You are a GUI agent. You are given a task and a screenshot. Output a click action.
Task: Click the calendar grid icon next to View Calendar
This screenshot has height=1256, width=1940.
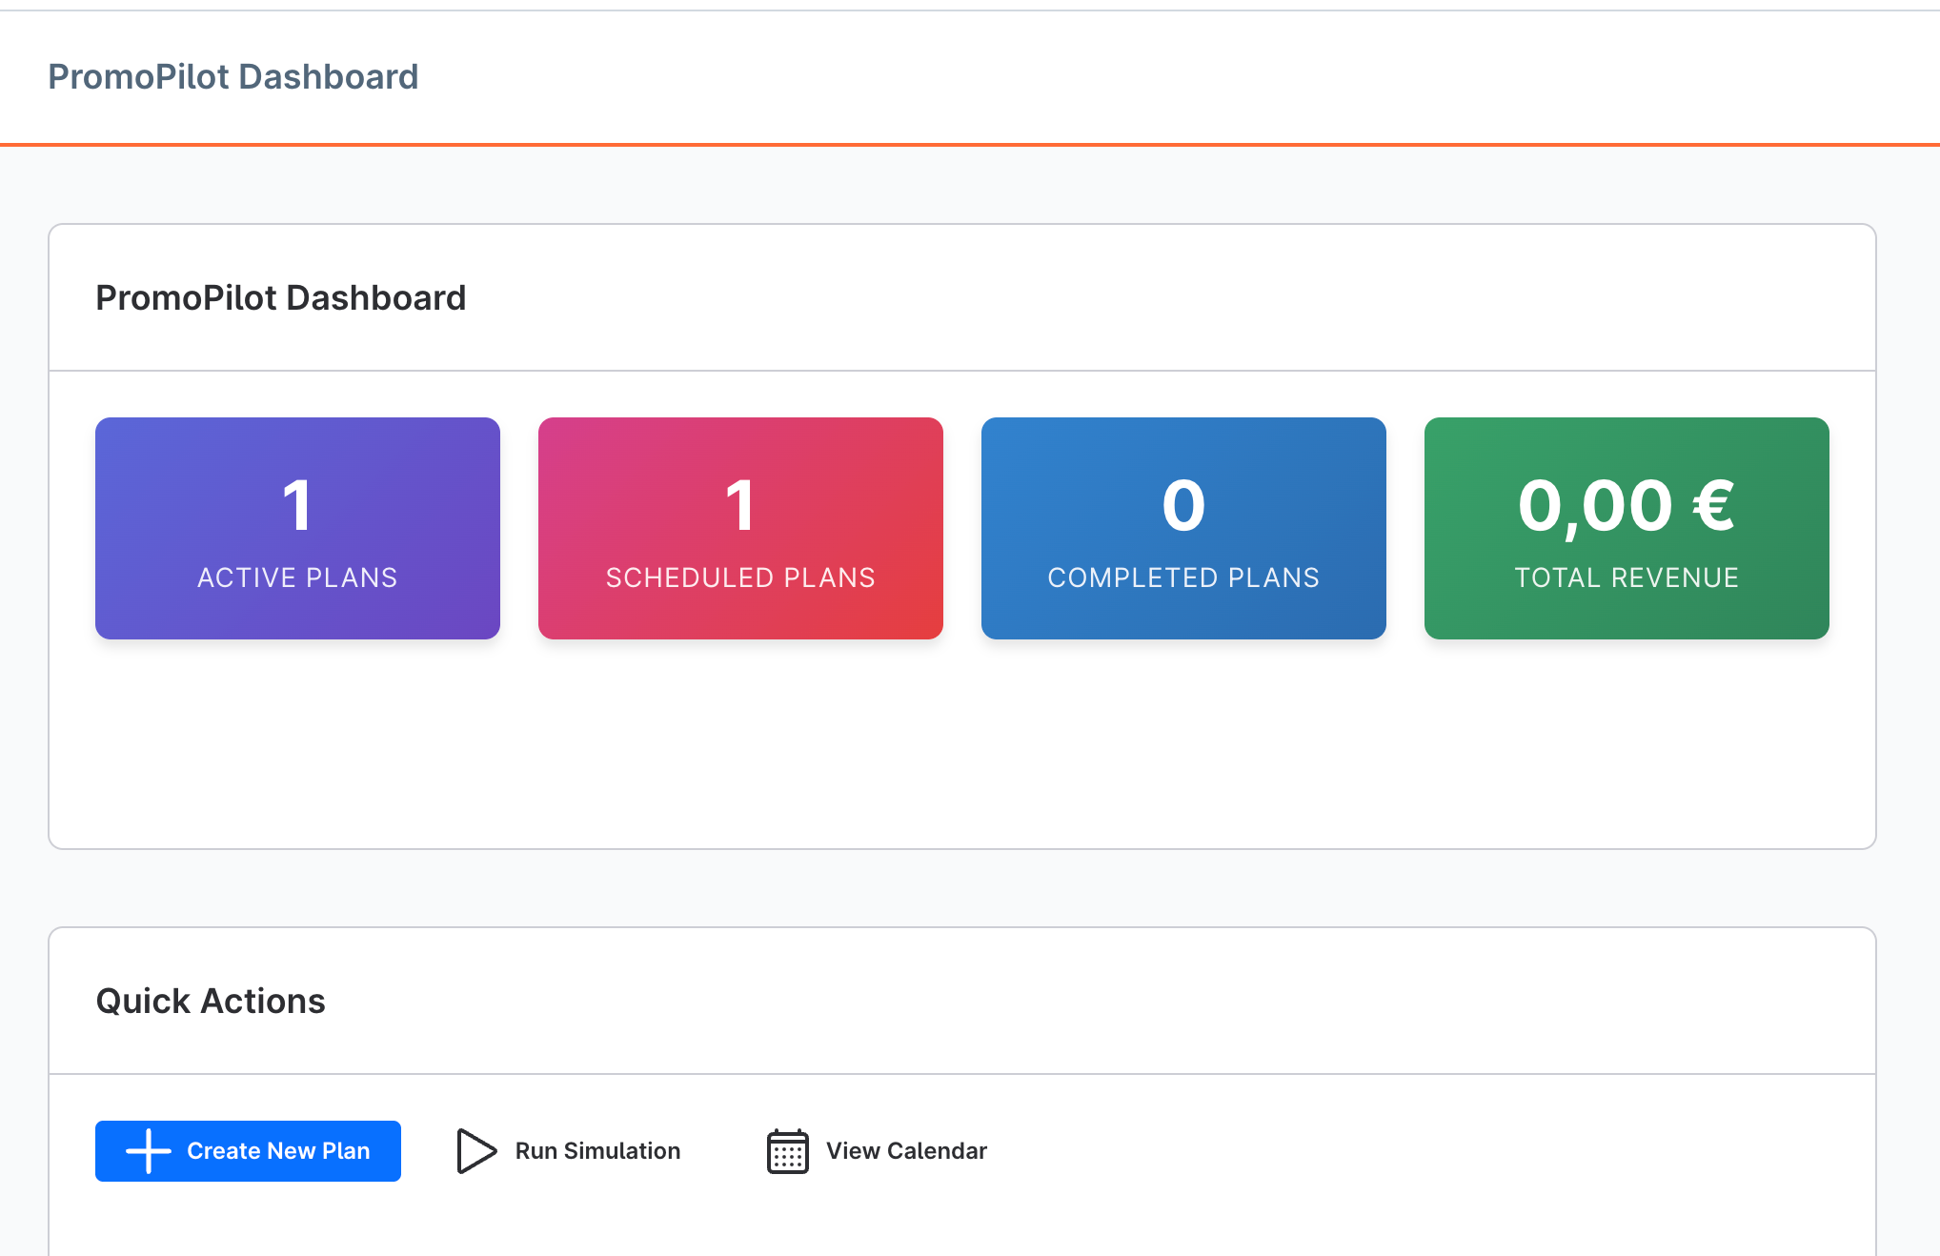pos(787,1150)
